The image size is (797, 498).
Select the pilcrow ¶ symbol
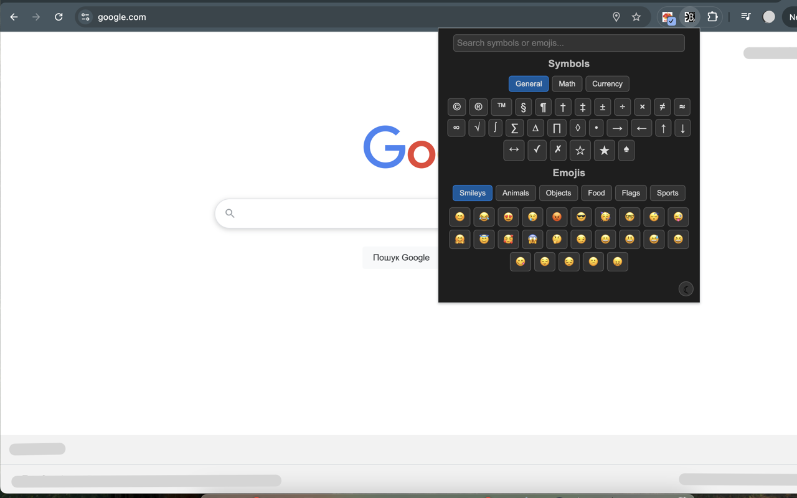543,107
